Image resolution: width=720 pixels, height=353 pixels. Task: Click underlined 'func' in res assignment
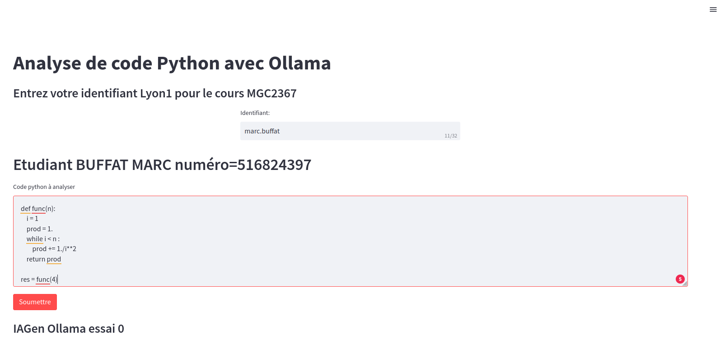(x=43, y=280)
